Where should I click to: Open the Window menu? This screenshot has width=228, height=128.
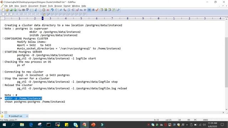tap(76, 6)
